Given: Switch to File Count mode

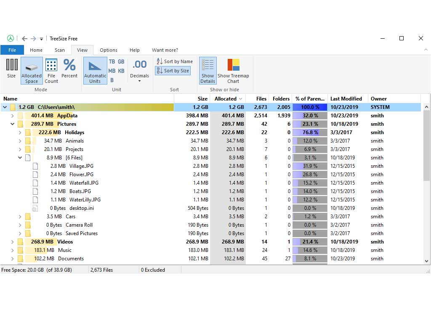Looking at the screenshot, I should click(x=51, y=70).
